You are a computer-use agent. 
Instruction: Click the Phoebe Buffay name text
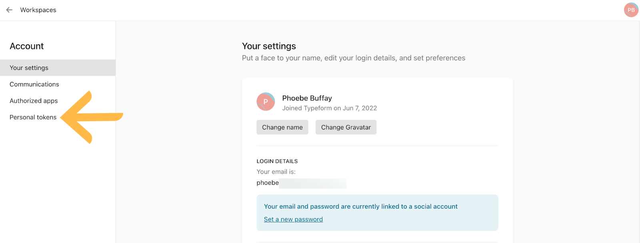307,98
